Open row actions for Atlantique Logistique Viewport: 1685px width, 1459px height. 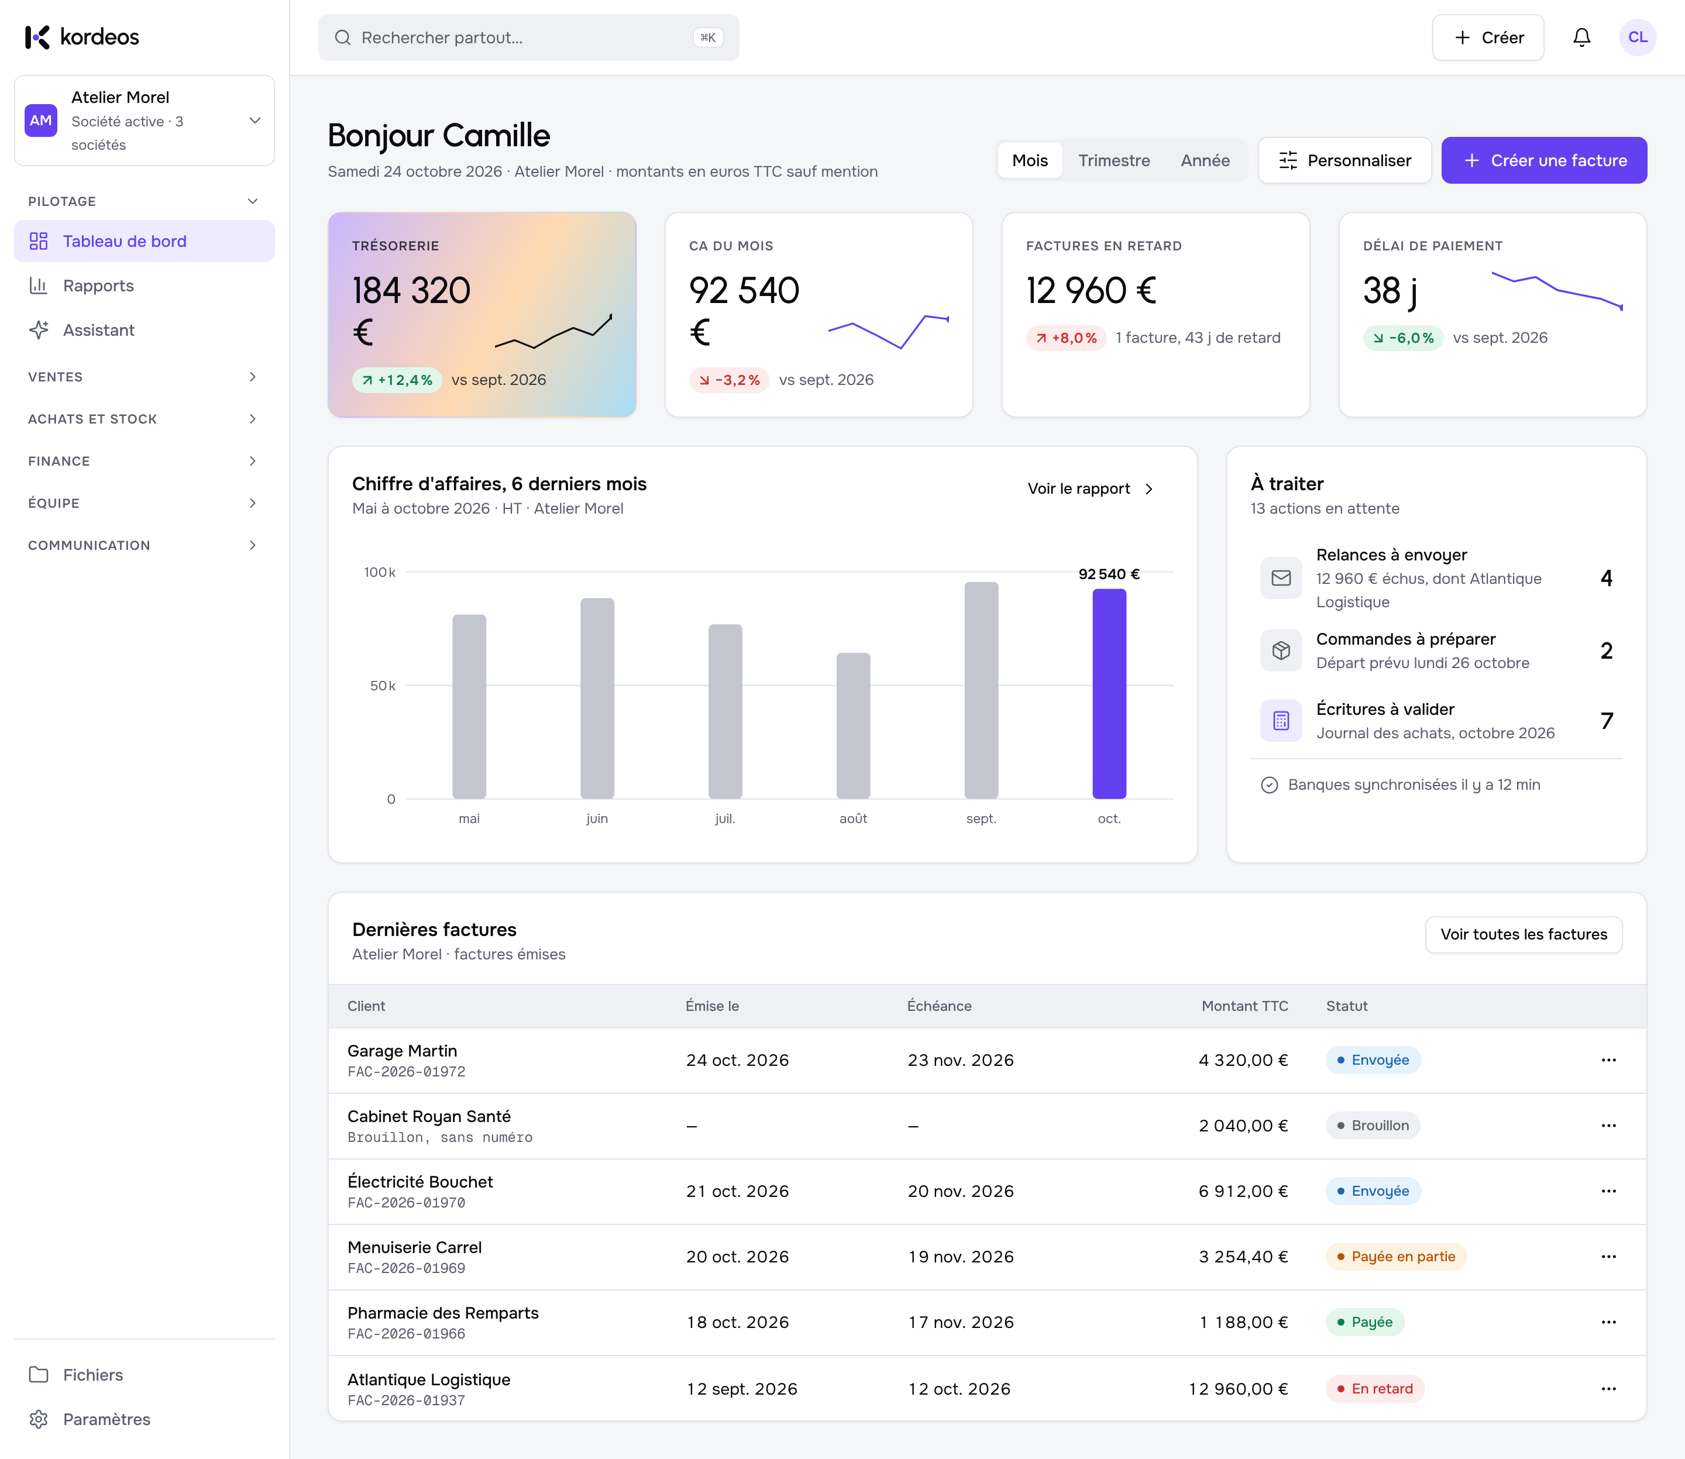pyautogui.click(x=1608, y=1389)
